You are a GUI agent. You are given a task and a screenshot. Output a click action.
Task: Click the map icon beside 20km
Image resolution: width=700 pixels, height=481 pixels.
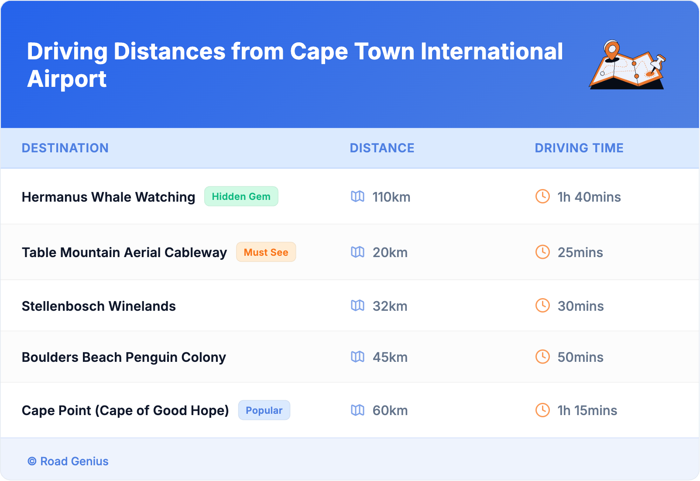[x=357, y=252]
